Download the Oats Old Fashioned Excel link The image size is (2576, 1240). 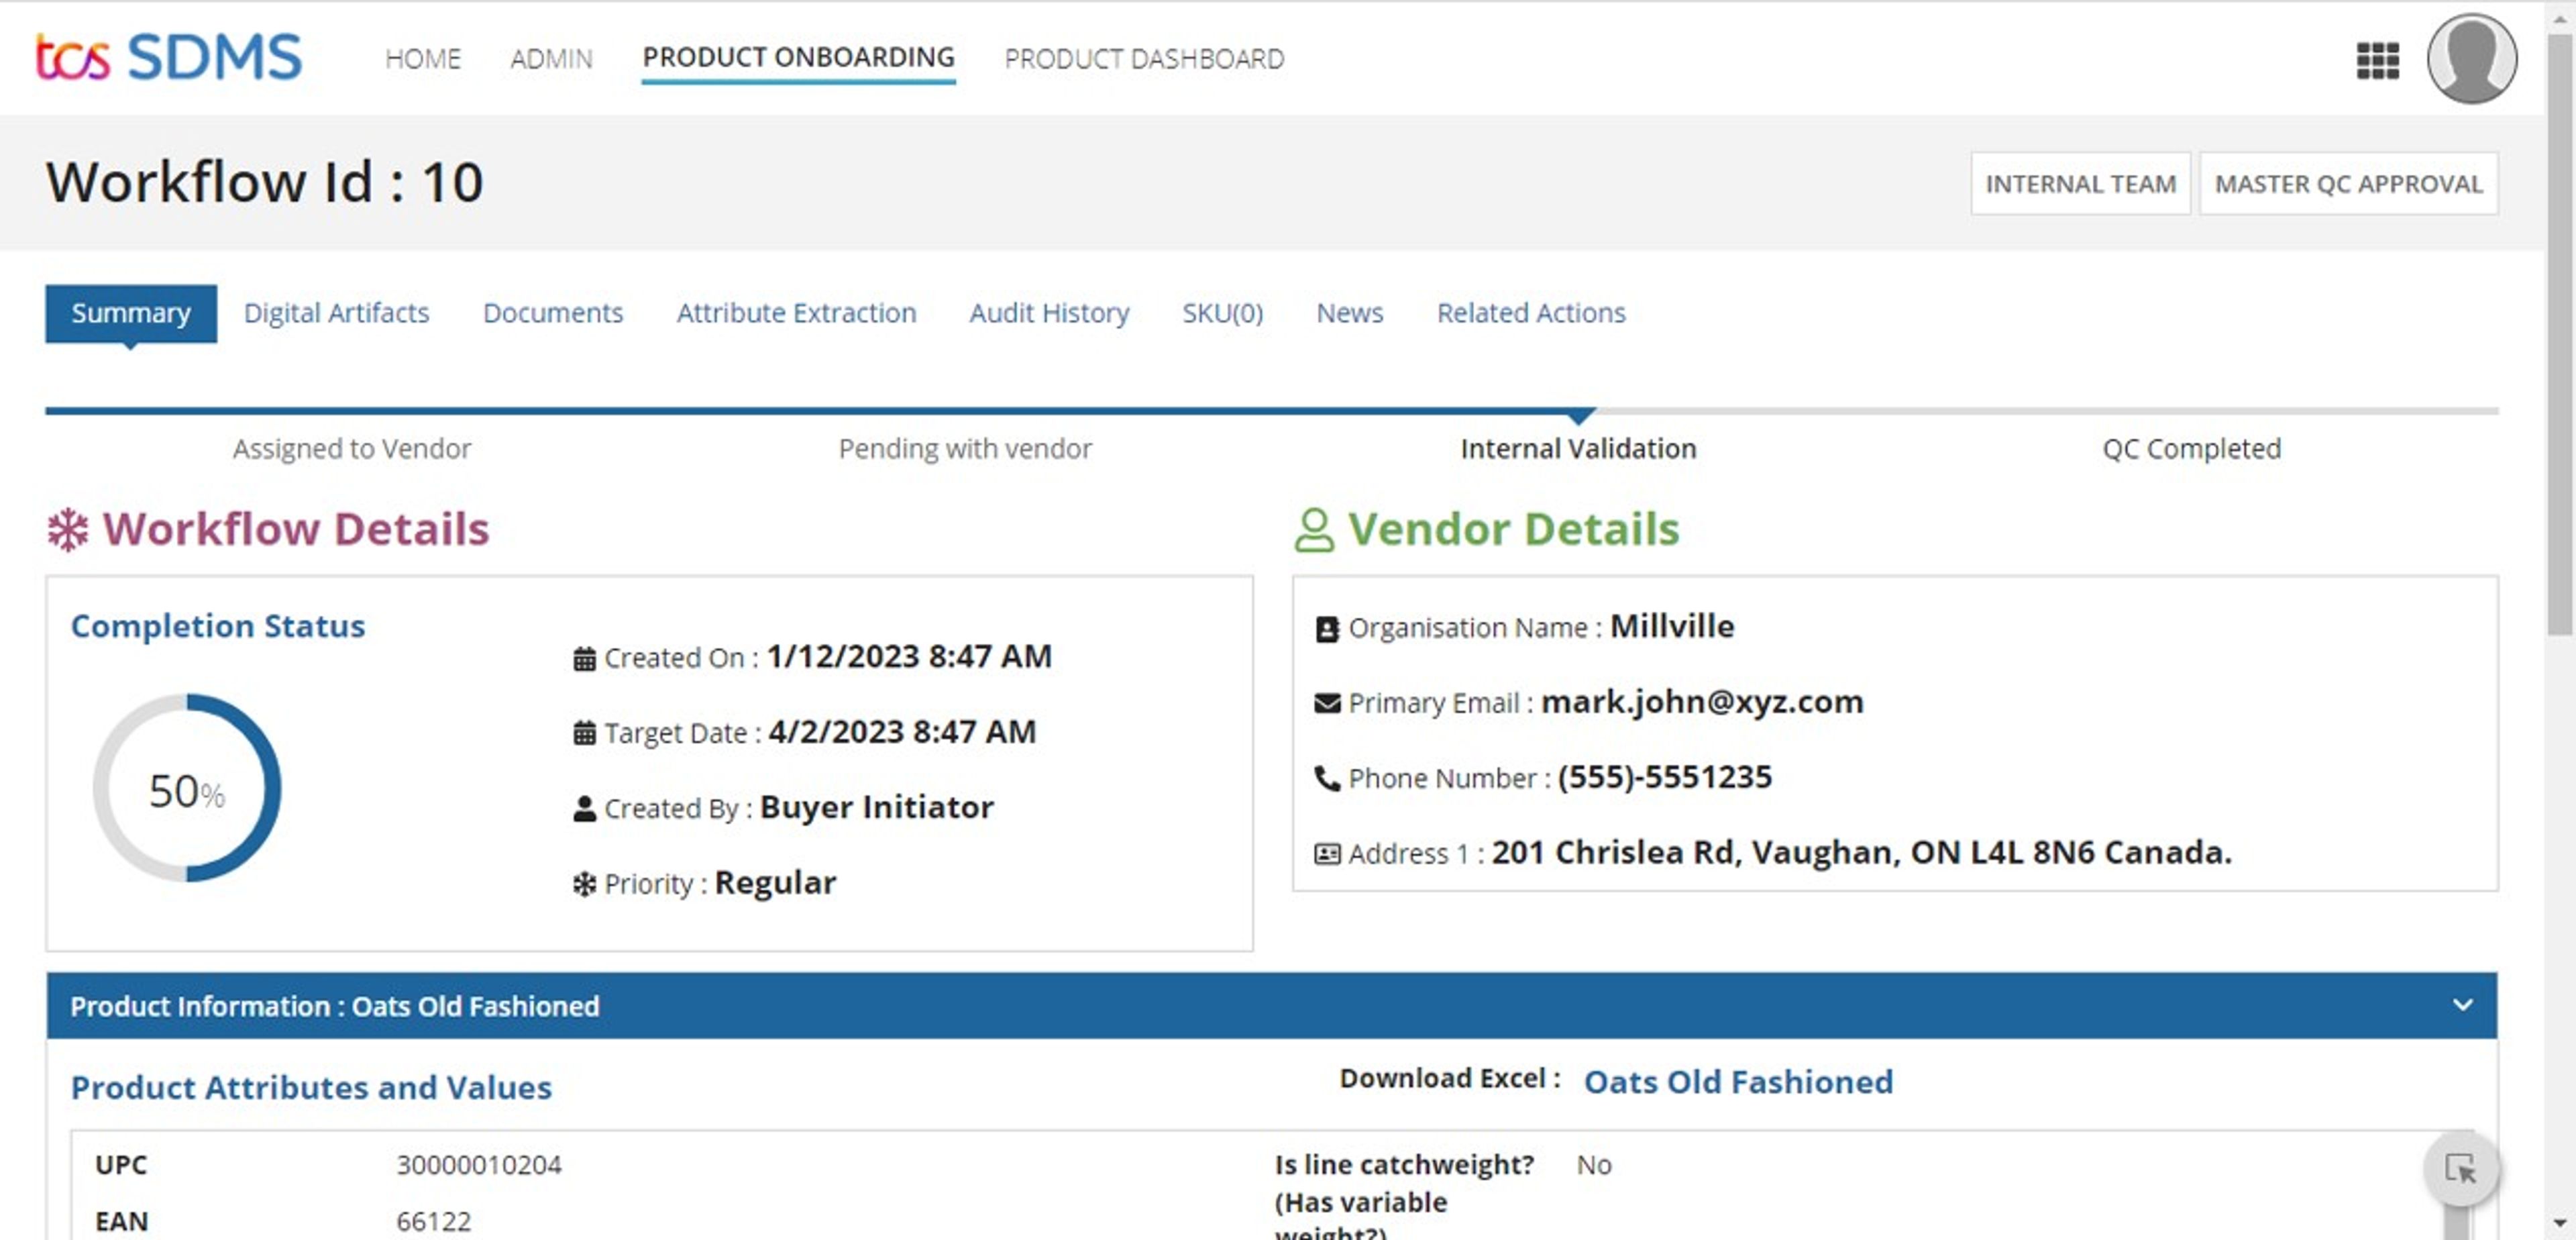[x=1738, y=1082]
